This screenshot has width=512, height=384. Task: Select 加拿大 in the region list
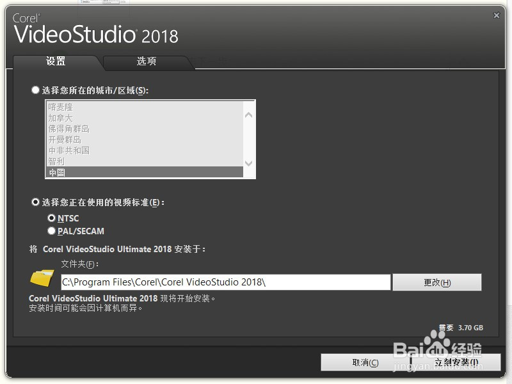(145, 118)
